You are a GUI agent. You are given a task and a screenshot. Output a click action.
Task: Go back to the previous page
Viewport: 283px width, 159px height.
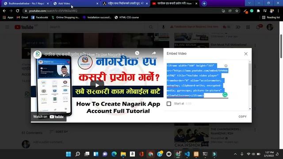pyautogui.click(x=4, y=11)
